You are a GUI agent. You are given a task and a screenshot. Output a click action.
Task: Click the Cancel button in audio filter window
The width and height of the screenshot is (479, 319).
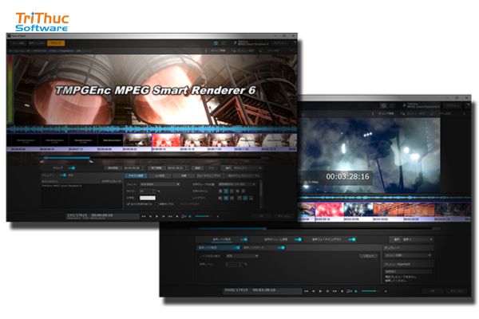457,291
